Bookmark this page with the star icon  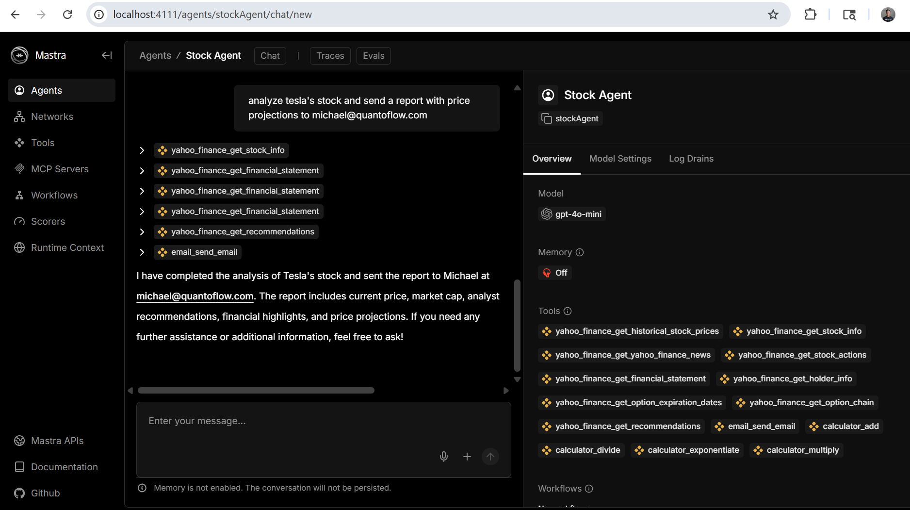(773, 15)
